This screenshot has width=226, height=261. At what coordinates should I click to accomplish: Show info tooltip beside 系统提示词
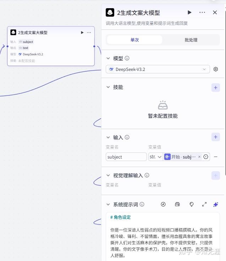(x=142, y=204)
